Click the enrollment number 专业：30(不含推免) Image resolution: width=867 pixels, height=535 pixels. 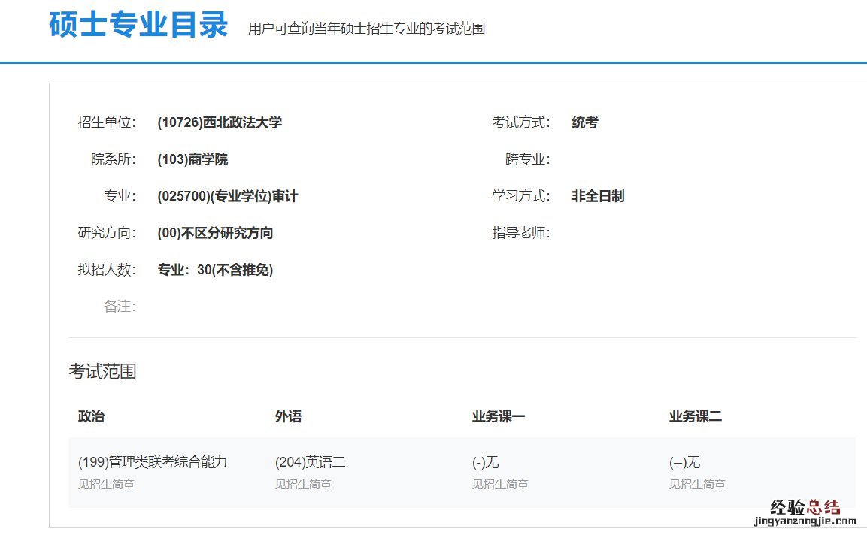215,270
